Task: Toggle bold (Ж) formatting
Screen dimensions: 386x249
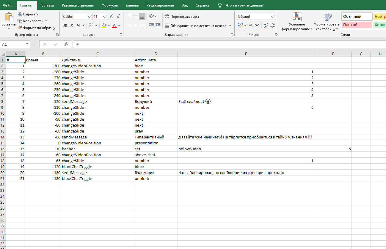Action: 65,25
